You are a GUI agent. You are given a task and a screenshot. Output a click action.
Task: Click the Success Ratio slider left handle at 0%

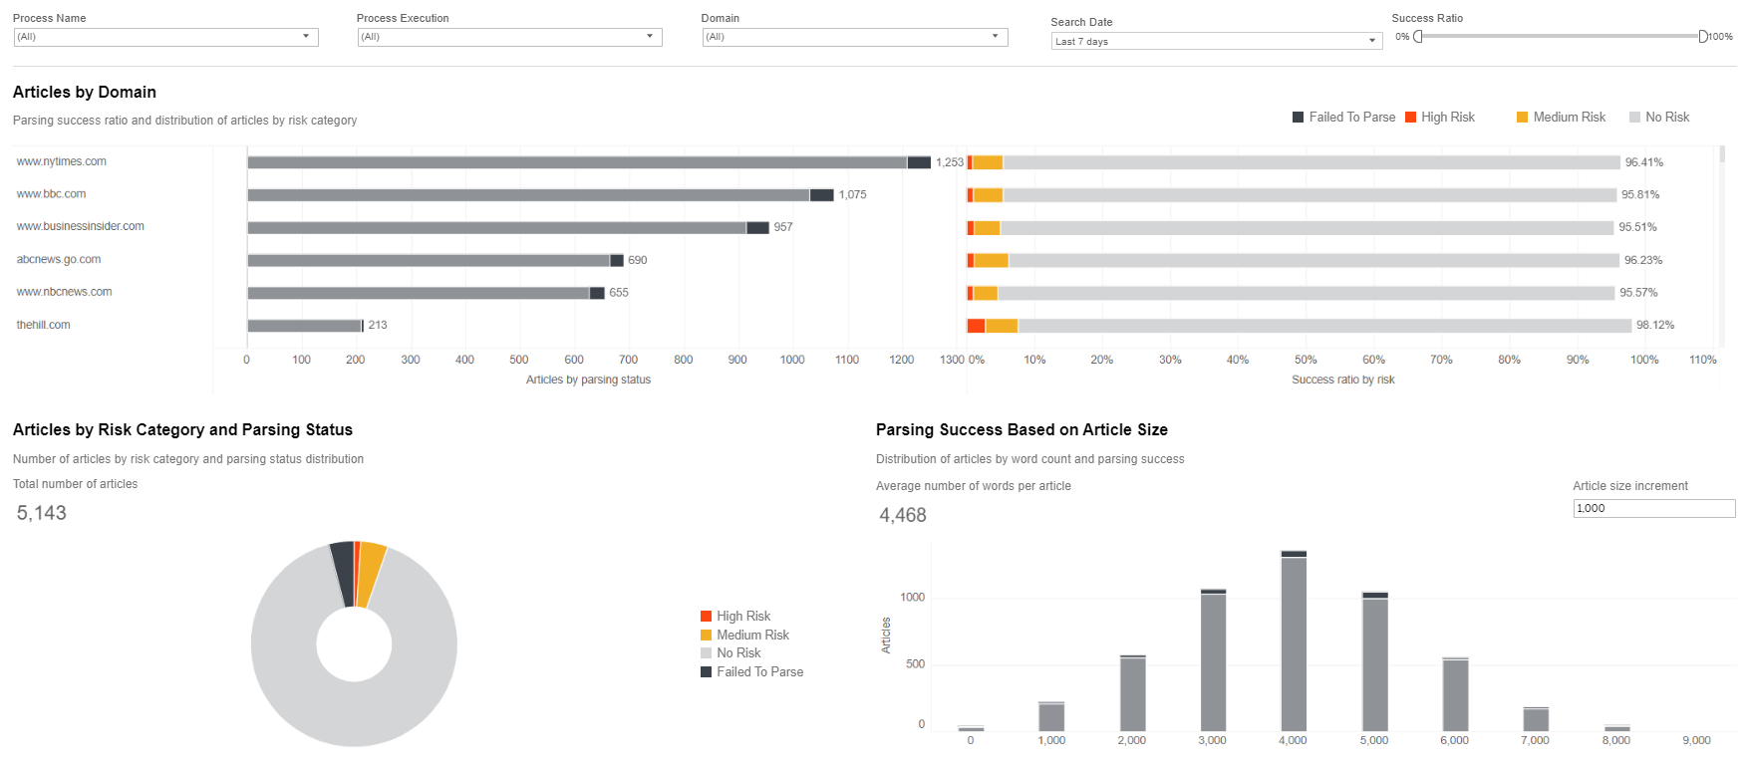coord(1418,37)
